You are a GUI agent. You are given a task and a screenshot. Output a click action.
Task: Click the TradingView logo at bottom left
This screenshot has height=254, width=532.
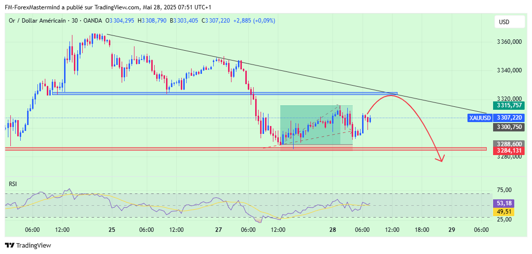tap(28, 245)
